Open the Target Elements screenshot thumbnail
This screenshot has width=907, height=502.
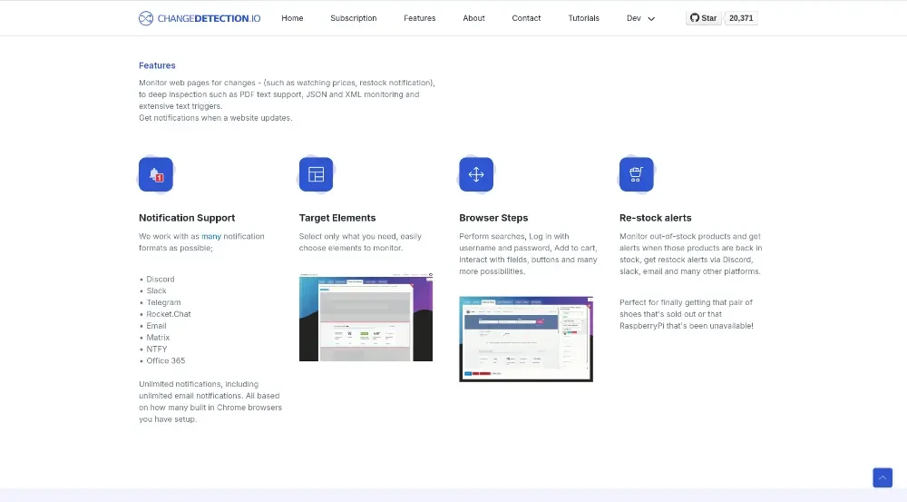point(366,319)
